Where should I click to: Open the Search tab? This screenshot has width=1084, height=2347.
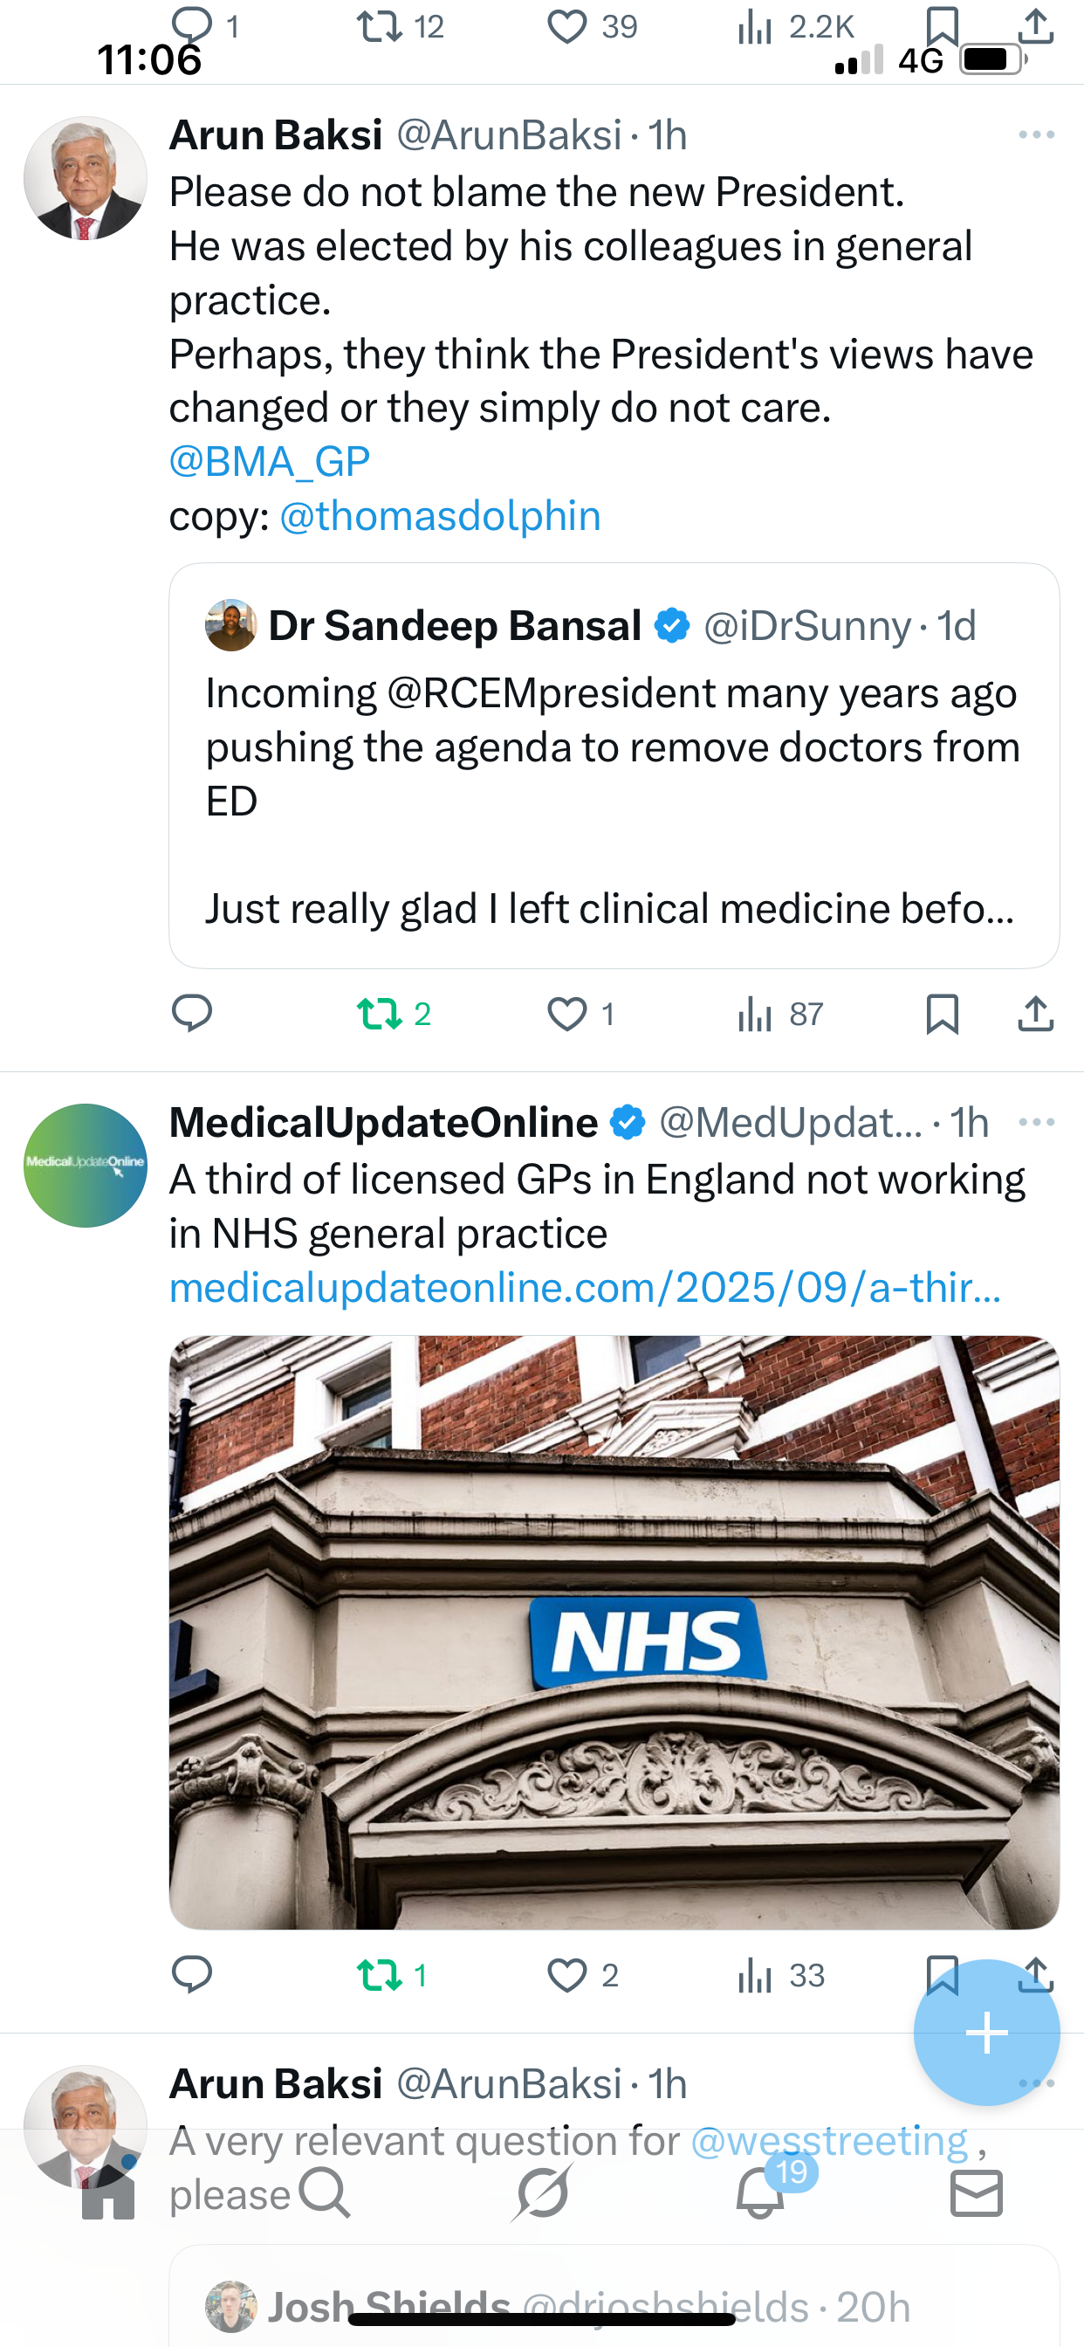(326, 2194)
